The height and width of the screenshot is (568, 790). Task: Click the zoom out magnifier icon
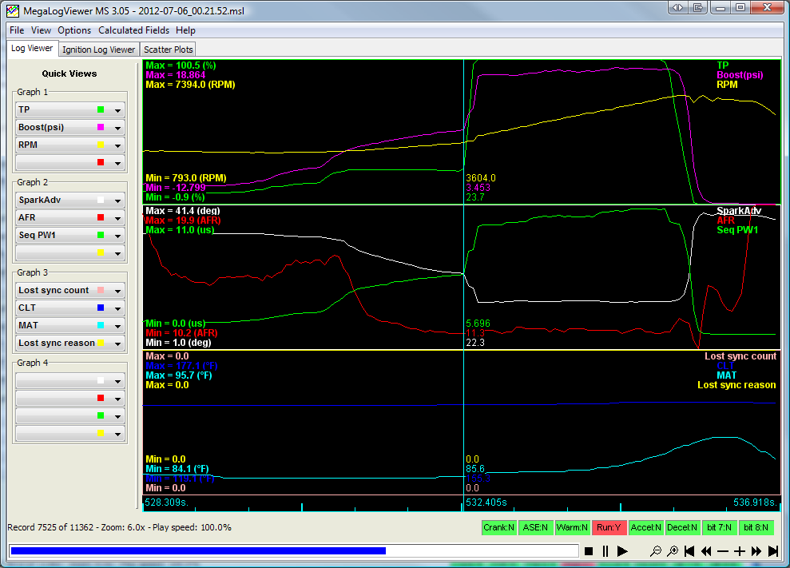point(656,551)
